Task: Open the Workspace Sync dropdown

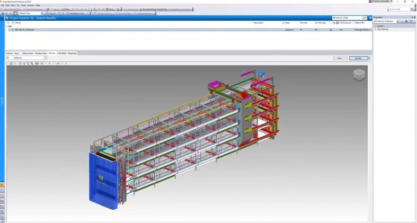Action: click(77, 13)
